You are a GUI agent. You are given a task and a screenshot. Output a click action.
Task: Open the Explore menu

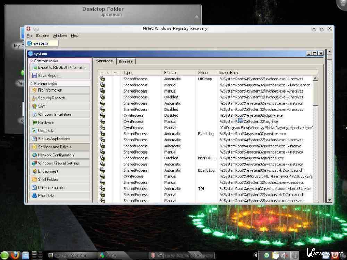[42, 36]
